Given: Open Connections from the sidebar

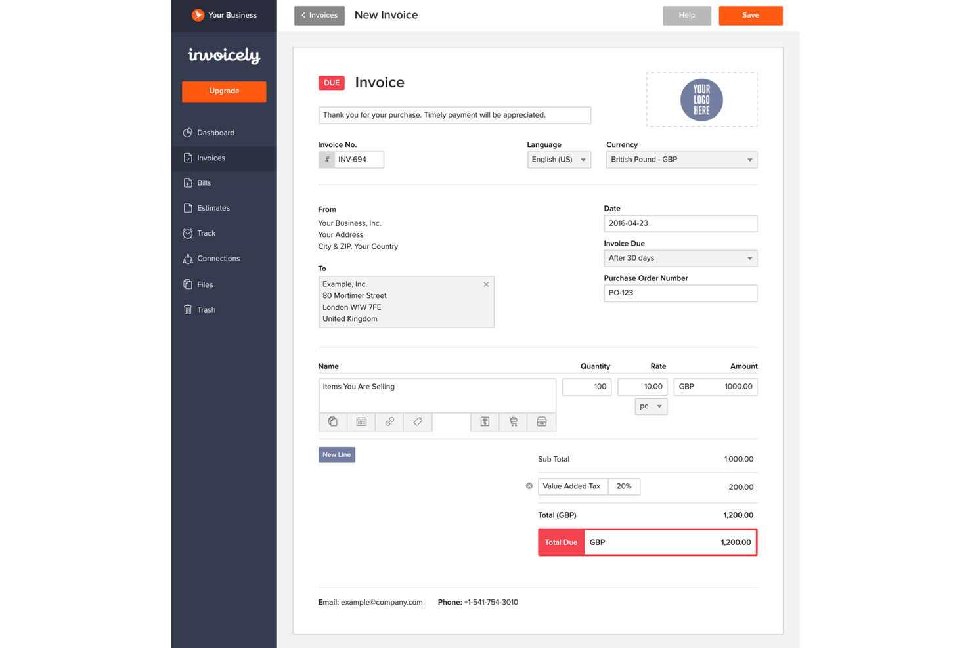Looking at the screenshot, I should (219, 258).
